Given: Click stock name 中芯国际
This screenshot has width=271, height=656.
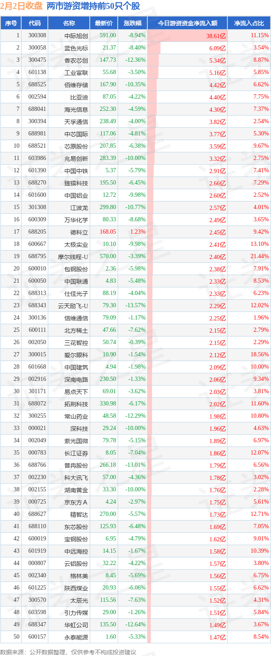Looking at the screenshot, I should tap(76, 134).
